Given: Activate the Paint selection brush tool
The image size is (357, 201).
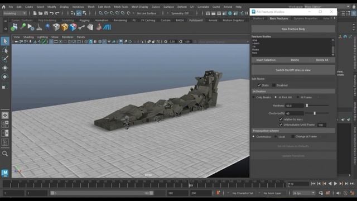Looking at the screenshot, I should click(5, 59).
